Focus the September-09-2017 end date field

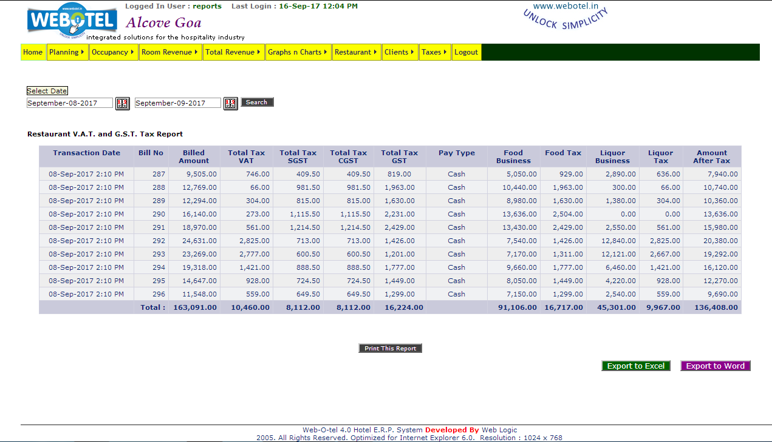click(178, 103)
